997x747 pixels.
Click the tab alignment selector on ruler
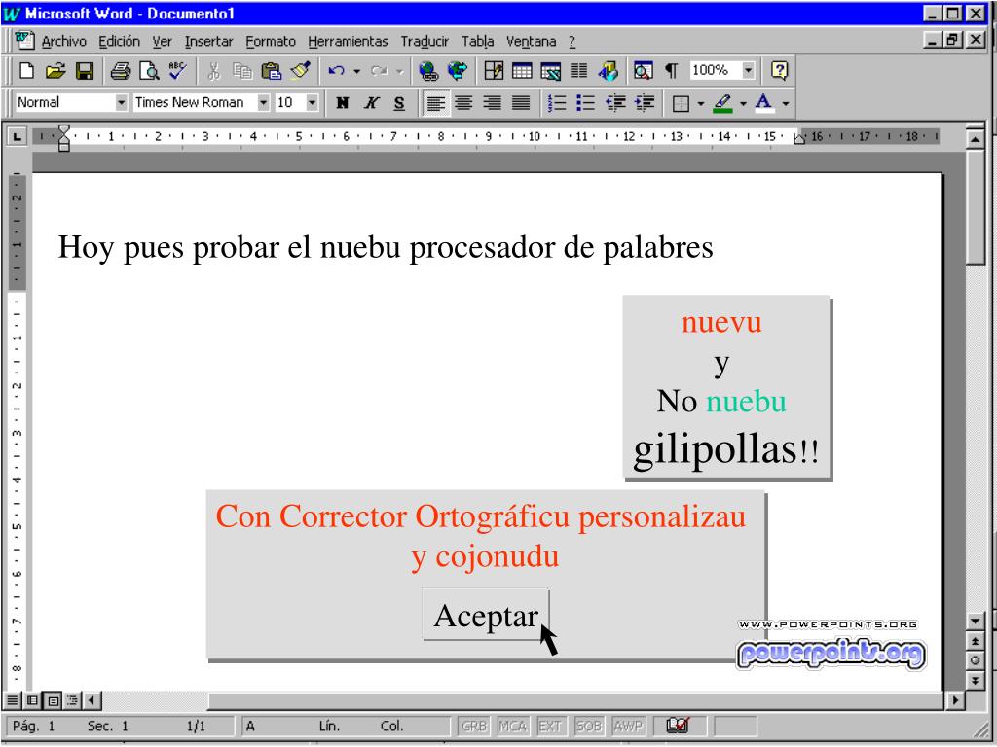click(17, 136)
